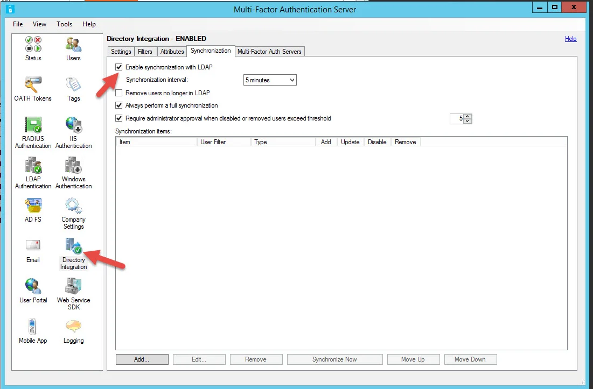Click the Update column header
This screenshot has height=389, width=593.
[x=350, y=142]
